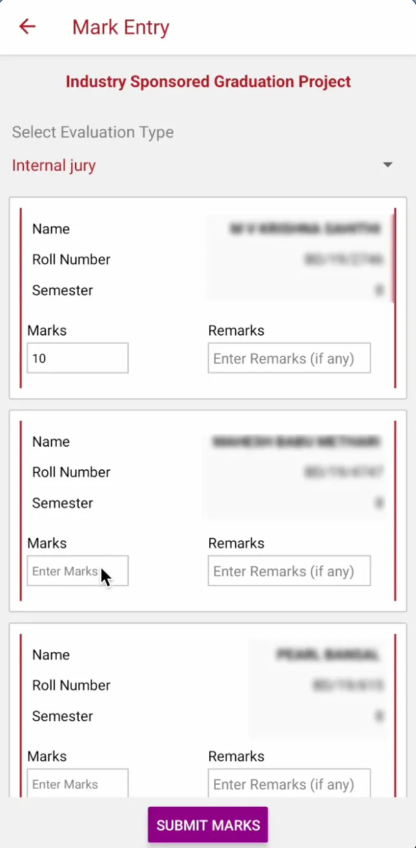Click the second student's Enter Remarks field
Screen dimensions: 416x848
289,571
